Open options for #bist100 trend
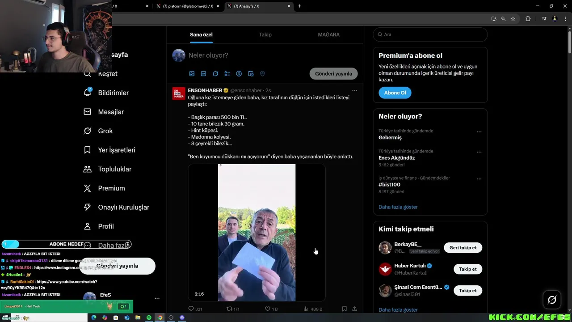572x322 pixels. (479, 179)
